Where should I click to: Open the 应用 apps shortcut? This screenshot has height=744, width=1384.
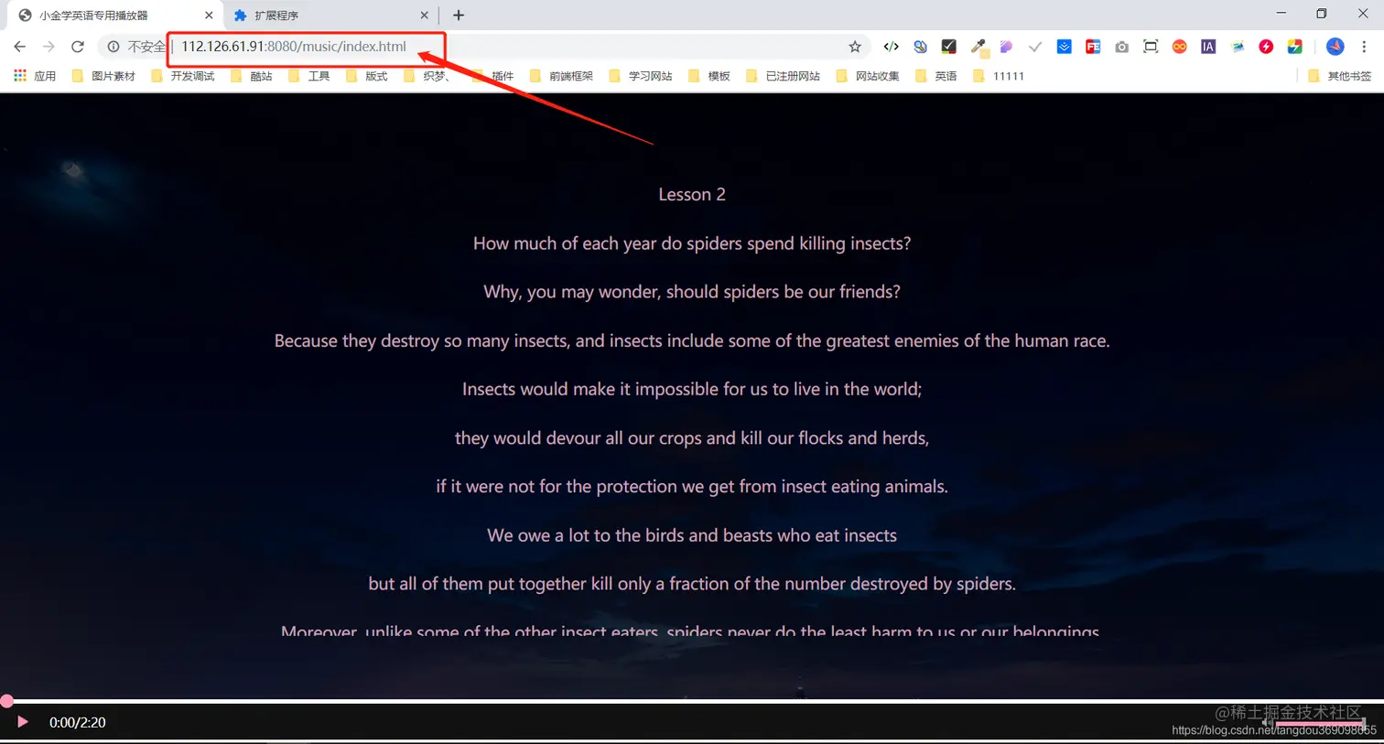[35, 76]
